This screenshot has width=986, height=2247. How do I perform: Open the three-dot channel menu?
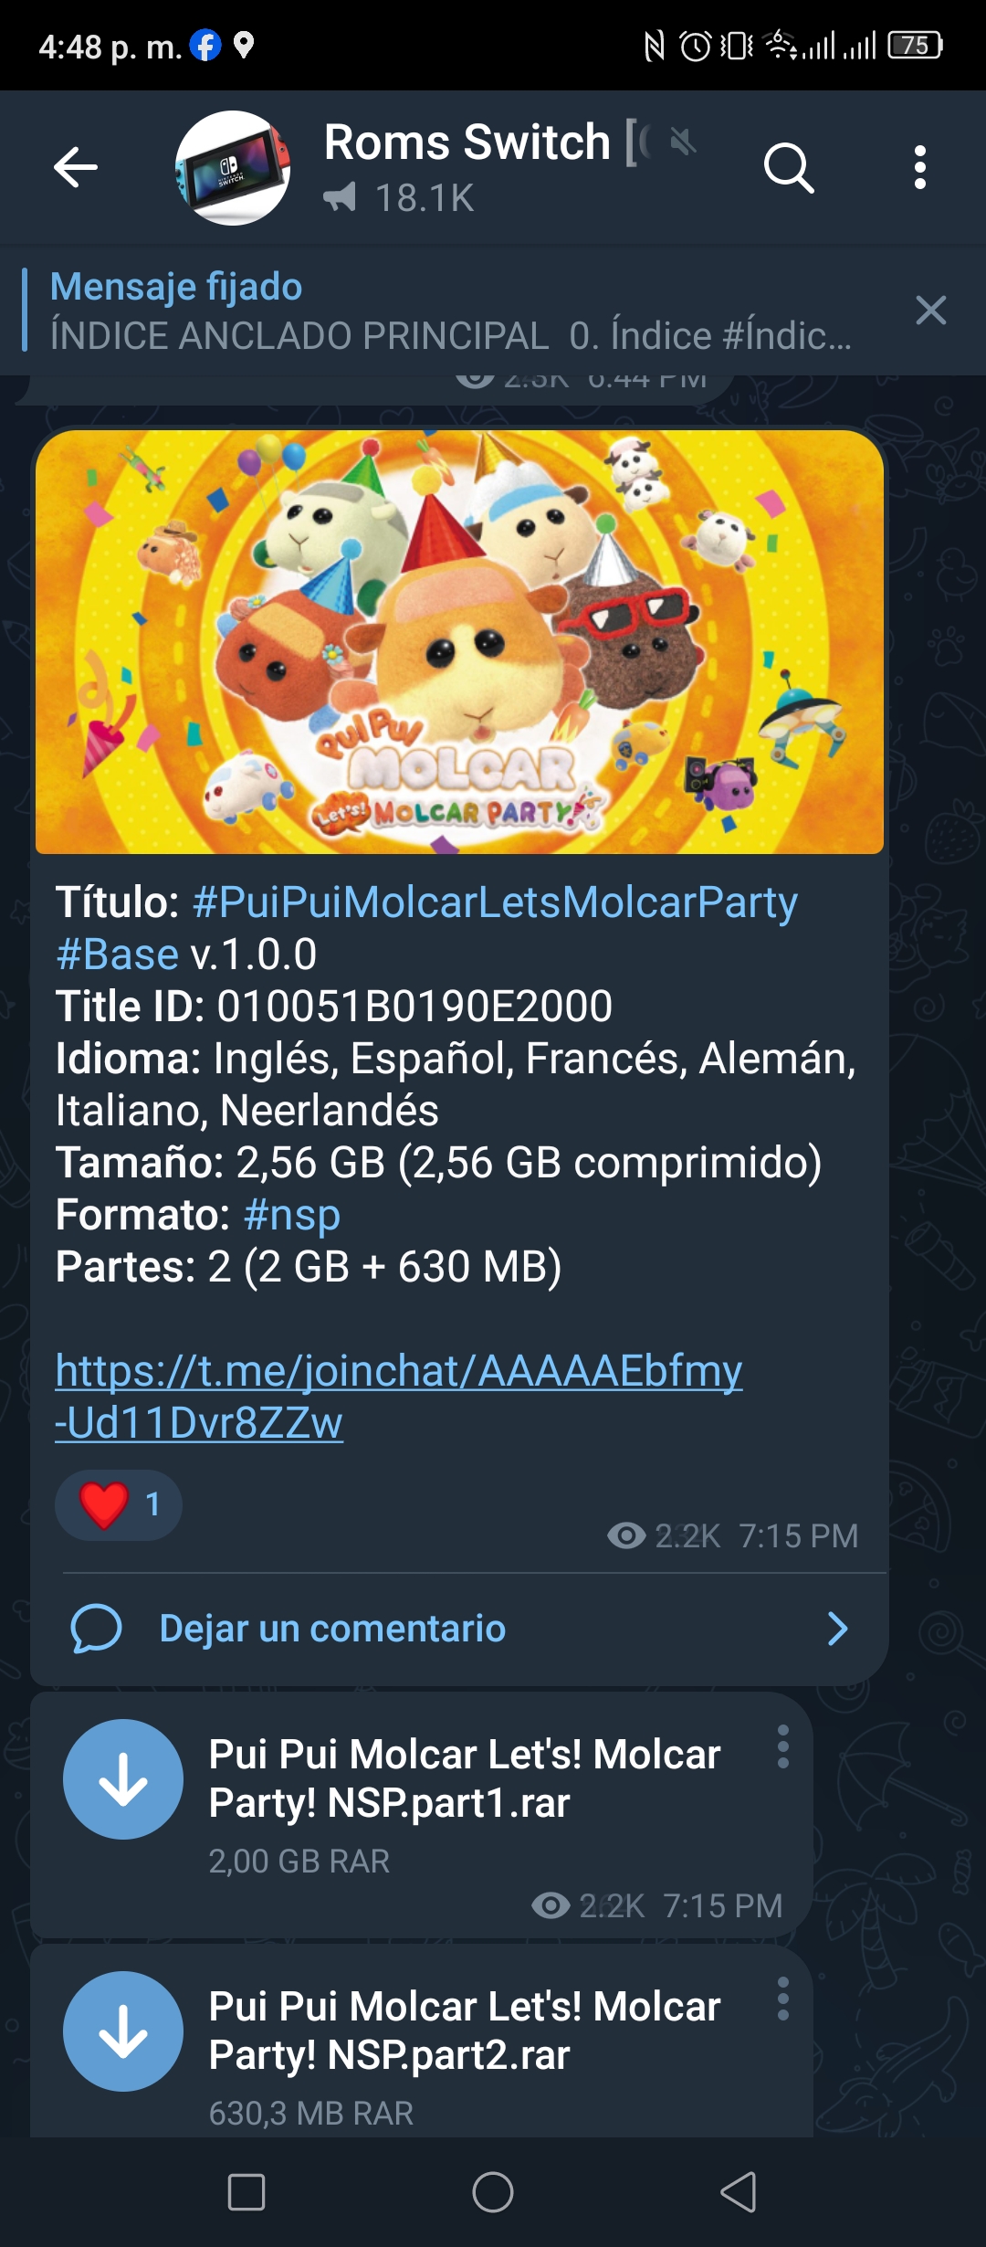coord(920,168)
